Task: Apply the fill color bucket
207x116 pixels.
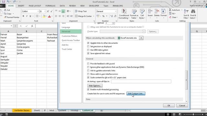Action: [x=44, y=16]
